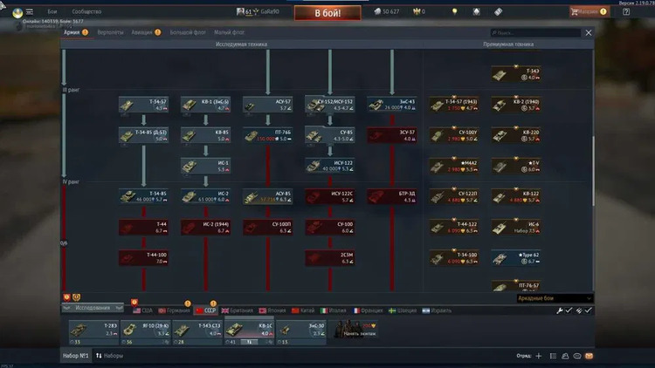This screenshot has width=655, height=368.
Task: Select the ИС-1 tank card
Action: coord(205,166)
